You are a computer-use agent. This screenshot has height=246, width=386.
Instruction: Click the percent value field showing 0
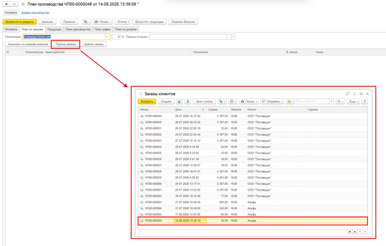point(116,37)
